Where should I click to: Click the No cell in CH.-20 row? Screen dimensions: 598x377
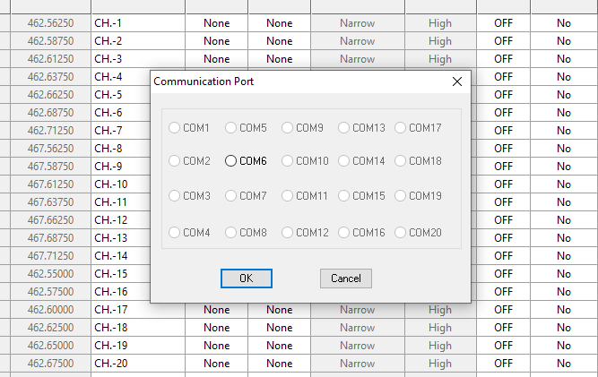point(564,364)
